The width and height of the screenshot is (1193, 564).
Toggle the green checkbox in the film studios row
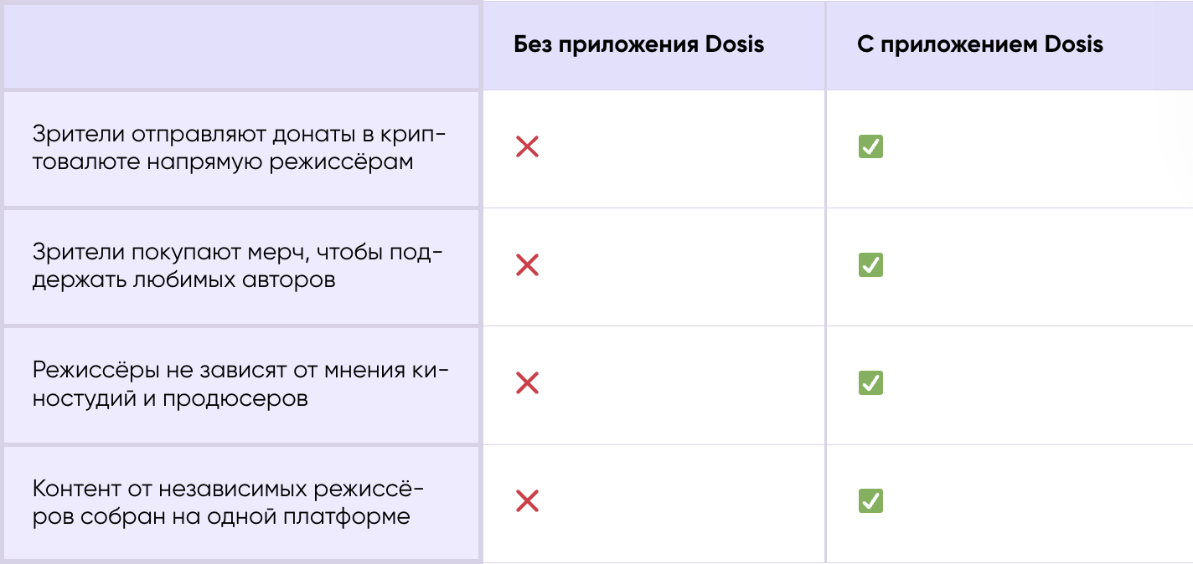[870, 383]
